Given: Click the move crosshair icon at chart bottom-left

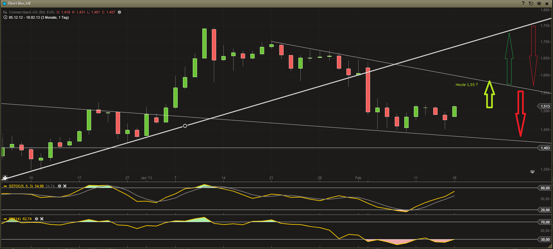Looking at the screenshot, I should [5, 178].
